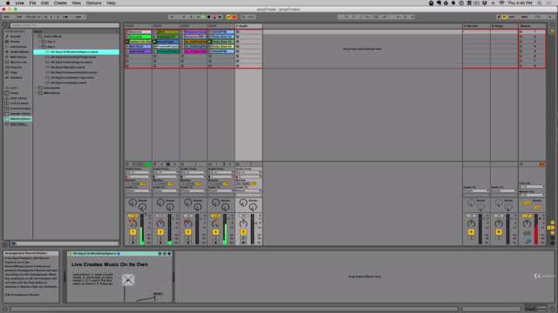Toggle track 4 activator button

coord(215,232)
